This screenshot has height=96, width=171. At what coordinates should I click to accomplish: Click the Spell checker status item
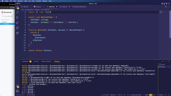146,95
